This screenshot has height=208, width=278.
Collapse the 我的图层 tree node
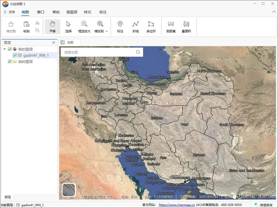5,49
